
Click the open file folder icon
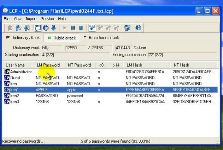pos(18,28)
